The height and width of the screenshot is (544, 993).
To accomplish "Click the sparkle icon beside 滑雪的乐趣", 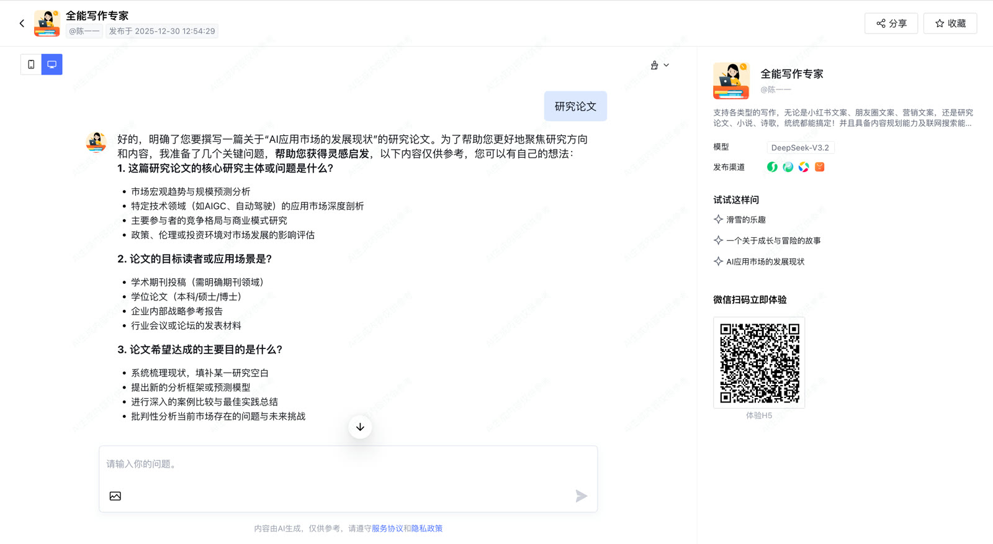I will 718,219.
